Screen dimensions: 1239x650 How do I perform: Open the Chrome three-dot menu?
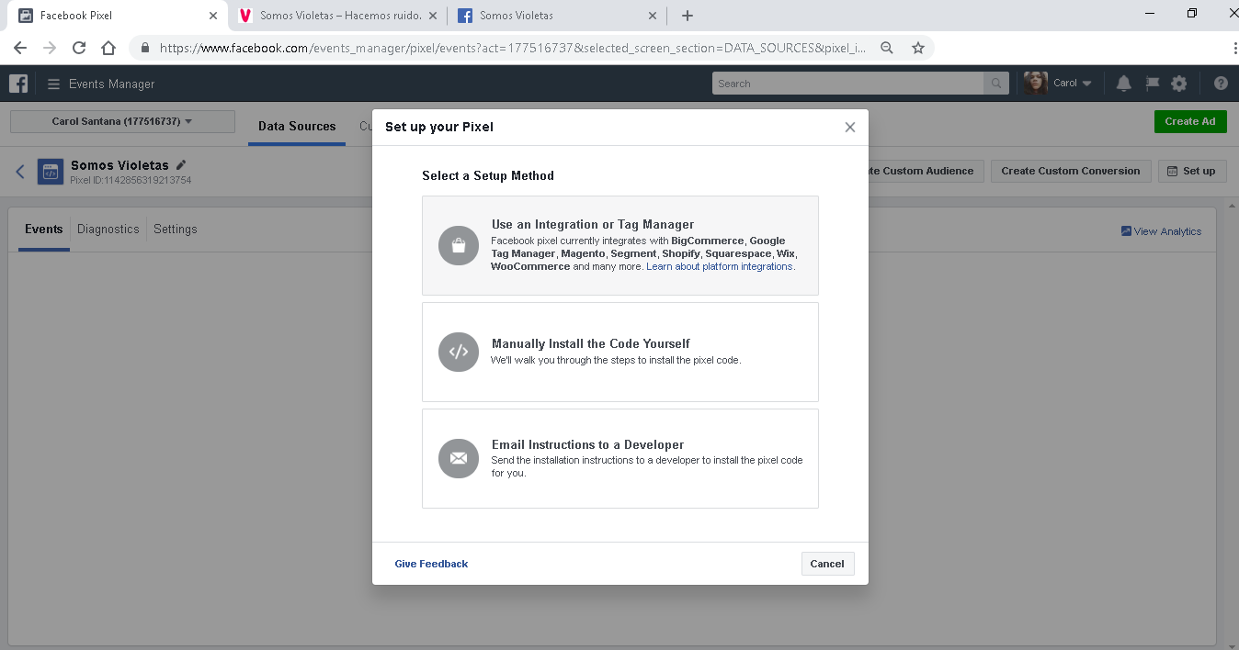click(x=1234, y=48)
